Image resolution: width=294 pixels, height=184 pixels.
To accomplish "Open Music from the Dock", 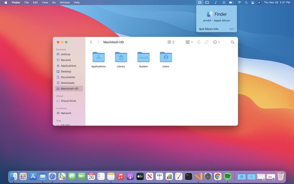I will click(x=120, y=176).
